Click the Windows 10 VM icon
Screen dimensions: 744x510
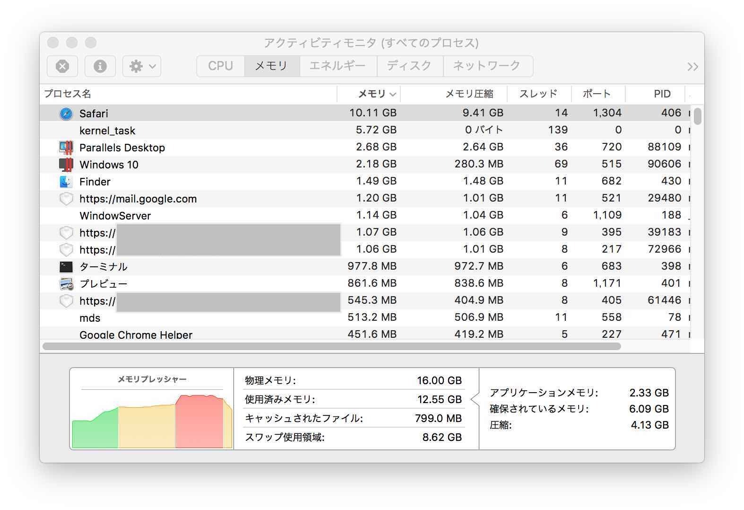click(66, 165)
